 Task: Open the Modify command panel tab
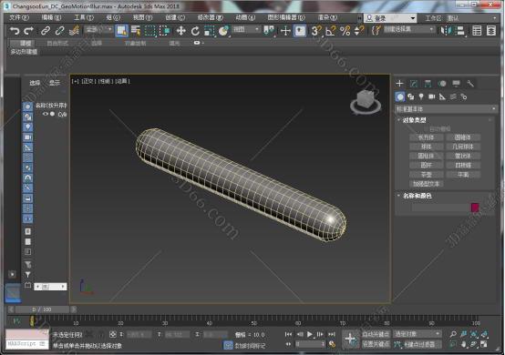(x=414, y=84)
